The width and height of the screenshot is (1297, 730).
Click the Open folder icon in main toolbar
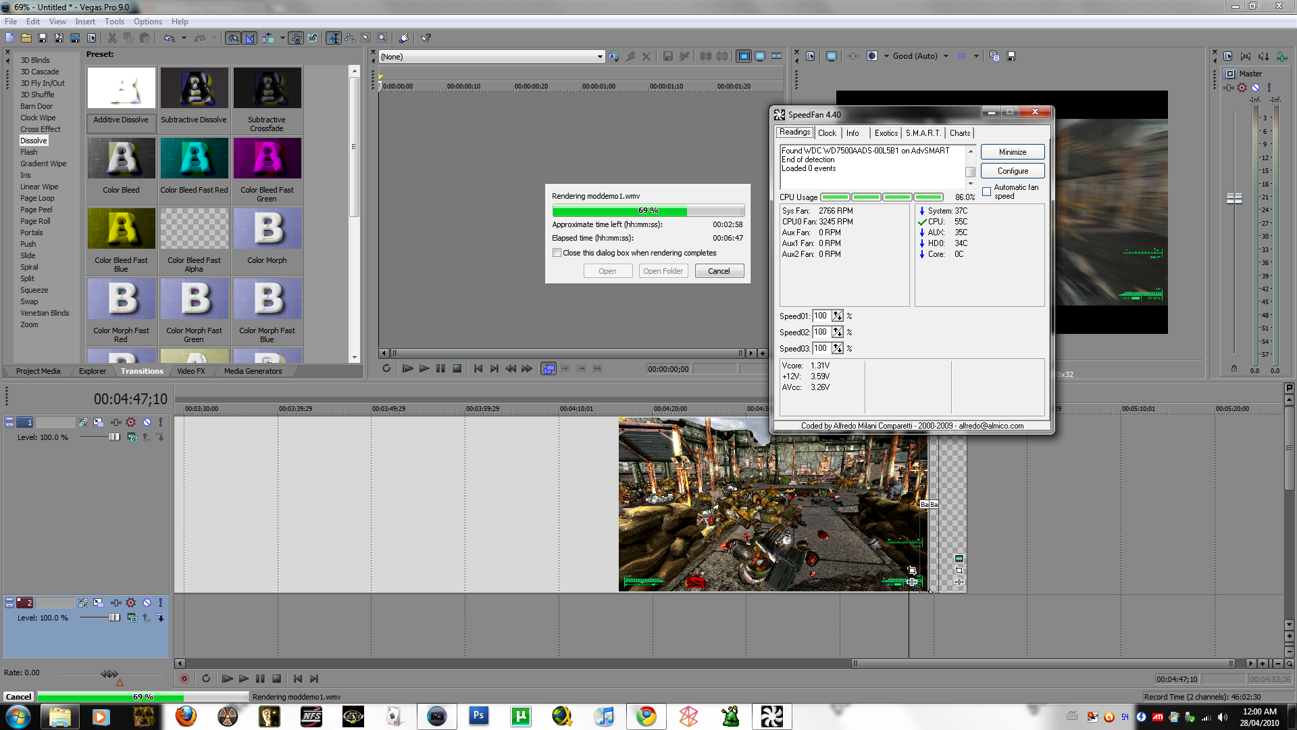pyautogui.click(x=26, y=38)
